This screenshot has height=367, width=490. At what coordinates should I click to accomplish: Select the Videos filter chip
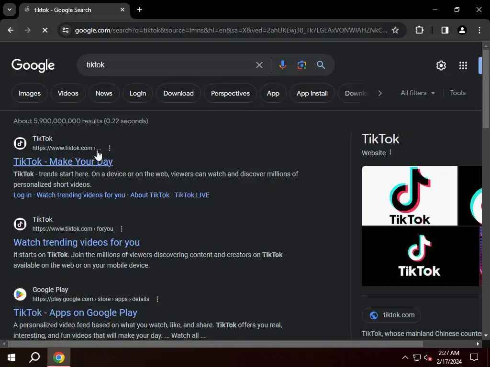coord(68,93)
